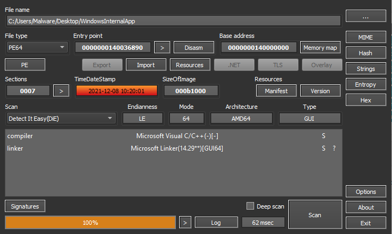Click the '>' button next to Sections count
392x234 pixels.
pos(61,91)
